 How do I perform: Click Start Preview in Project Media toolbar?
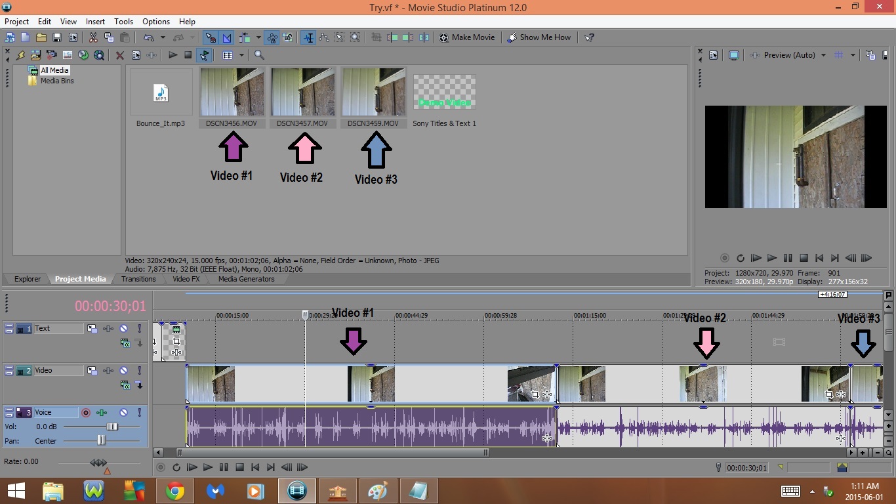pyautogui.click(x=173, y=55)
